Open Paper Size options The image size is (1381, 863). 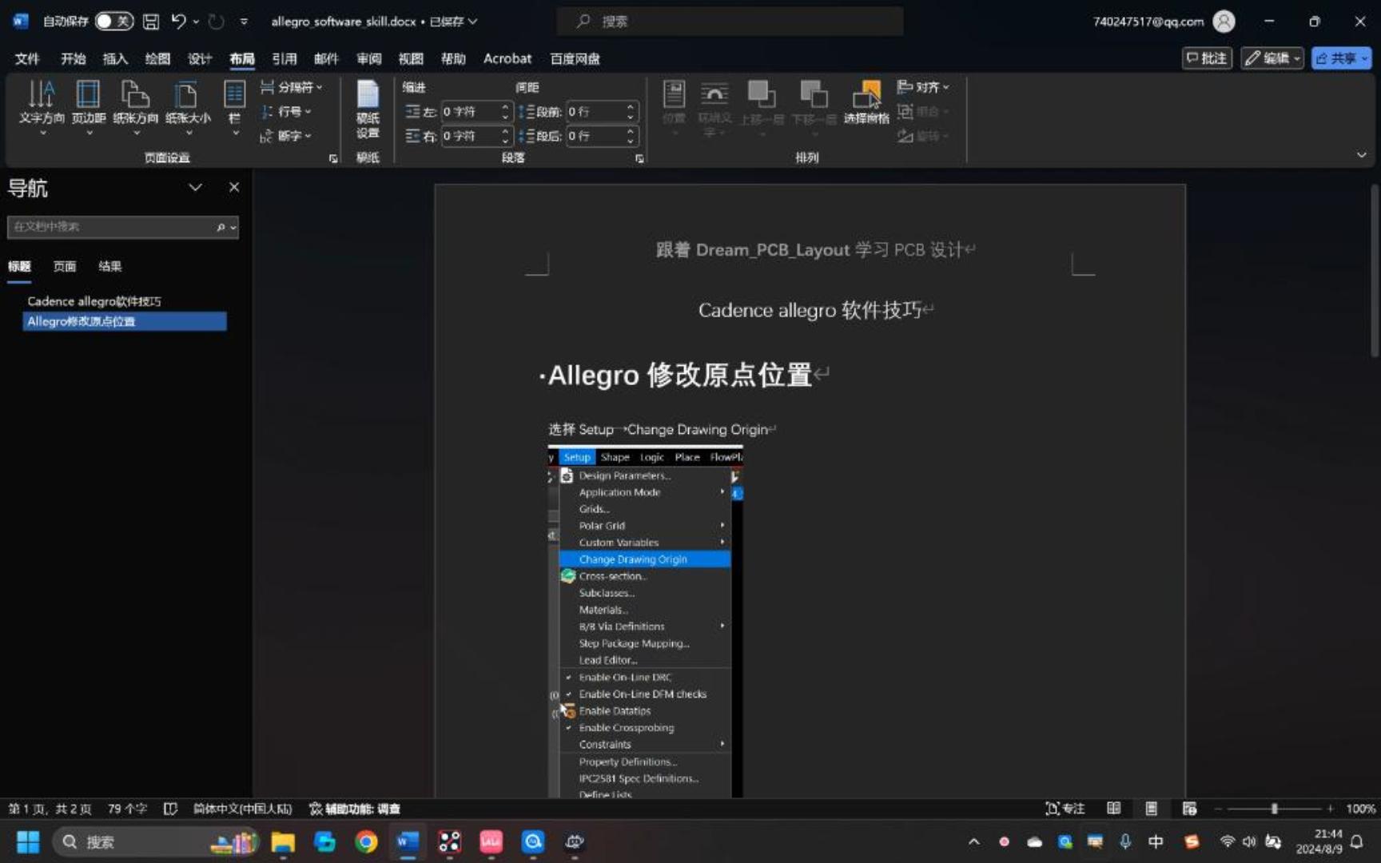click(x=188, y=106)
